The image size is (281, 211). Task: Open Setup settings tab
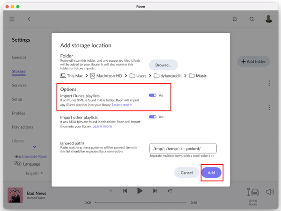pos(17,99)
